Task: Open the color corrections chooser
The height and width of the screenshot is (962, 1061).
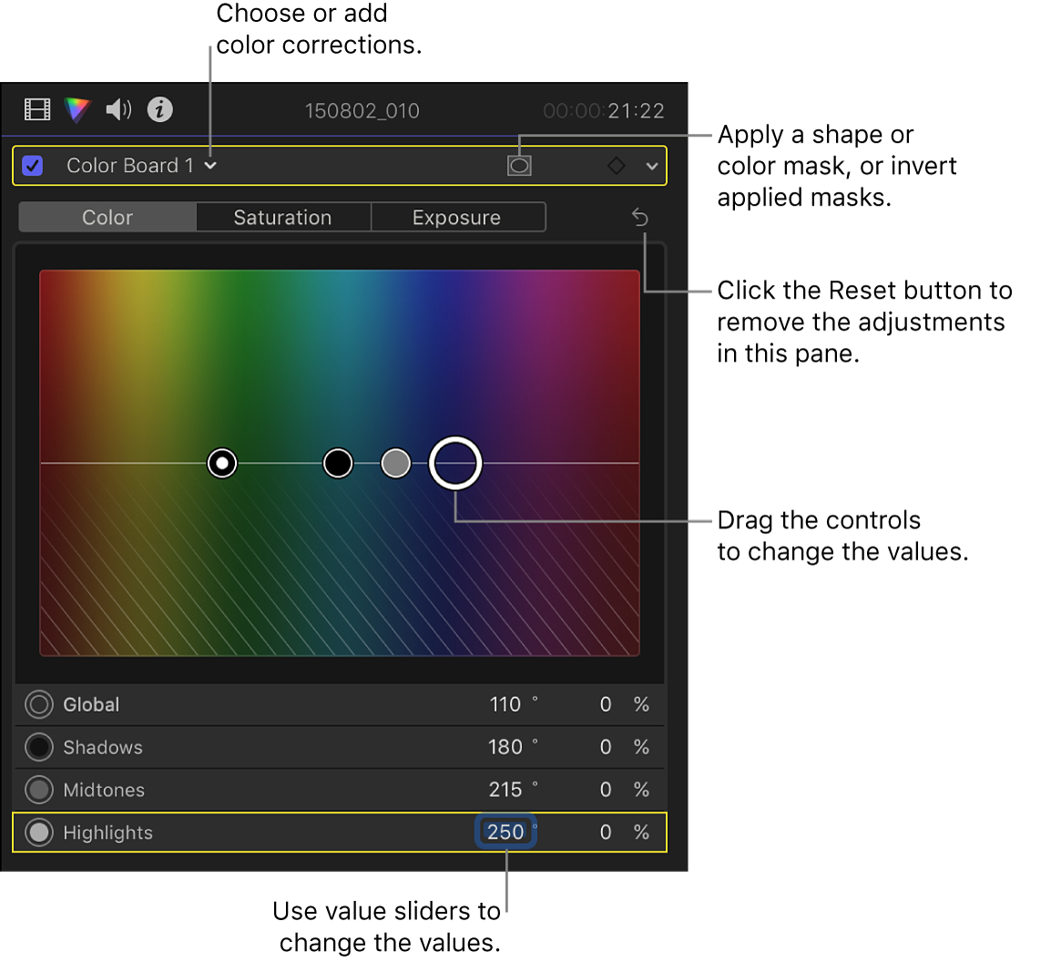Action: click(x=210, y=166)
